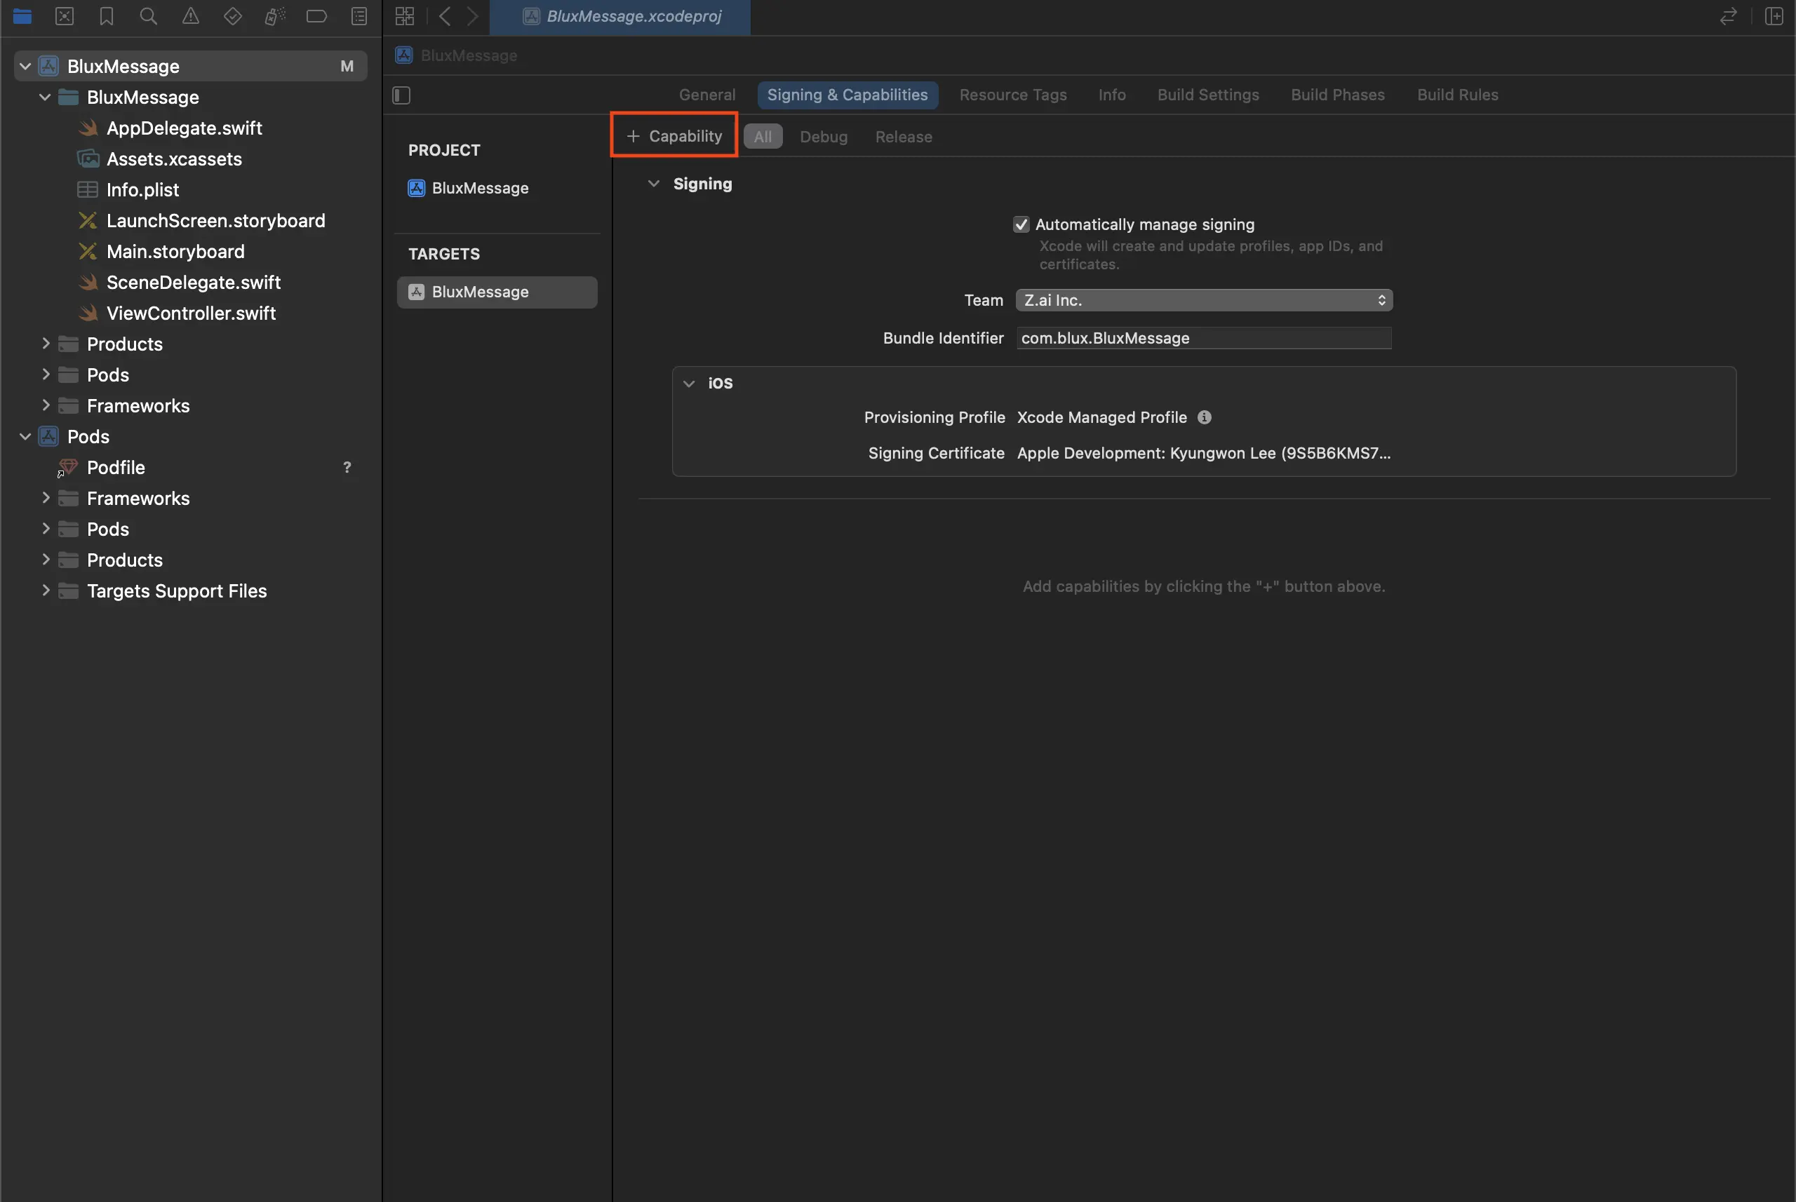Open Info.plist file
This screenshot has width=1796, height=1202.
[x=142, y=189]
